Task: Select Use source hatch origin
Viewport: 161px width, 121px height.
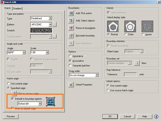Action: 108,90
